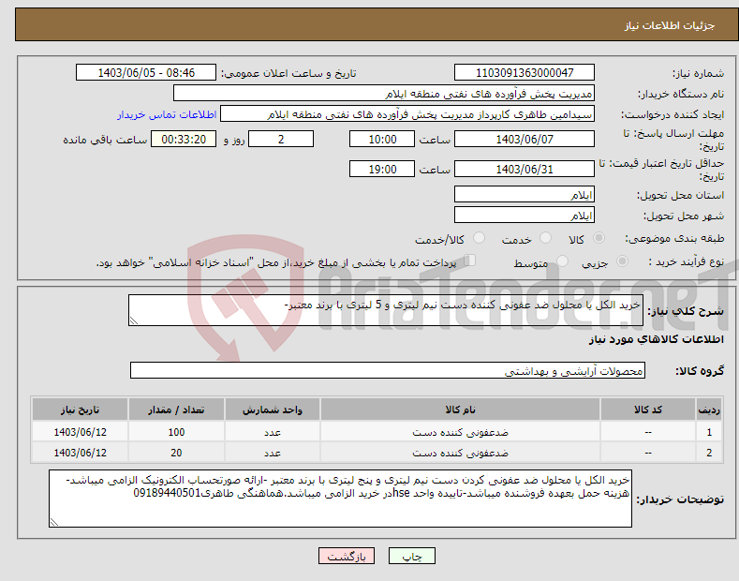Screen dimensions: 739x581
Task: Select the جزیی purchase type radio
Action: 622,261
